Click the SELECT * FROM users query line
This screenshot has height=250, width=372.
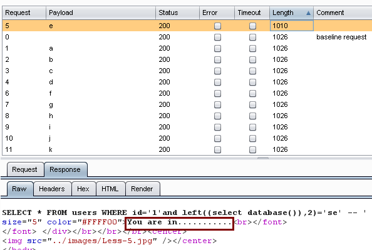[x=184, y=212]
